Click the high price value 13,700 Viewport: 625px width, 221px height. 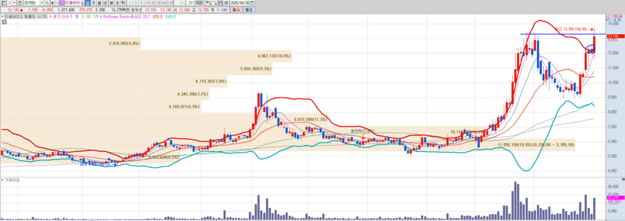tap(203, 10)
